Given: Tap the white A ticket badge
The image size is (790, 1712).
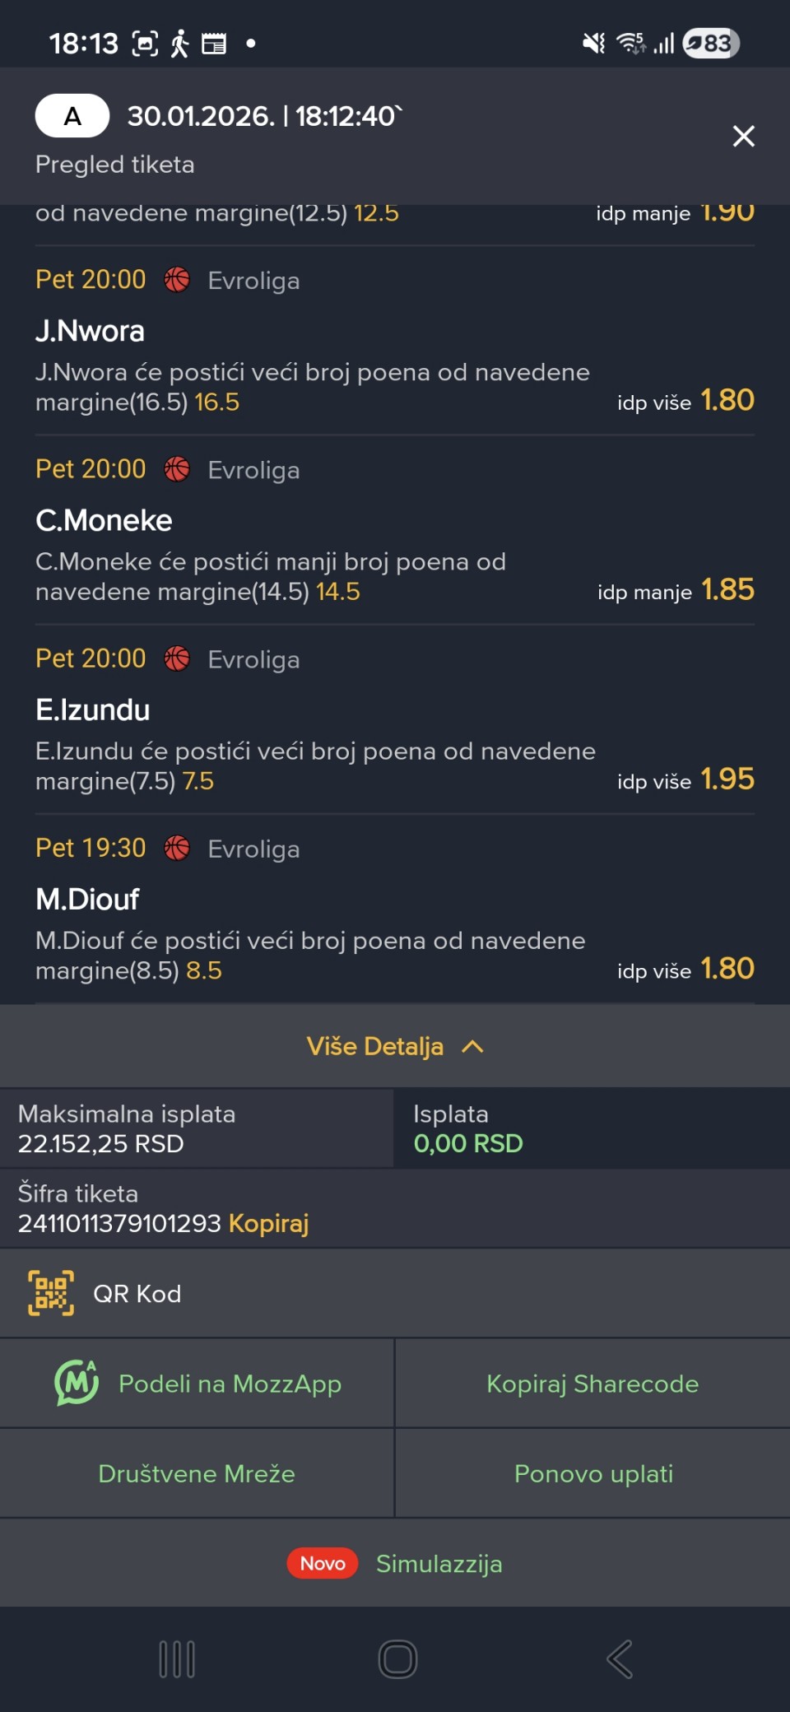Looking at the screenshot, I should point(72,116).
